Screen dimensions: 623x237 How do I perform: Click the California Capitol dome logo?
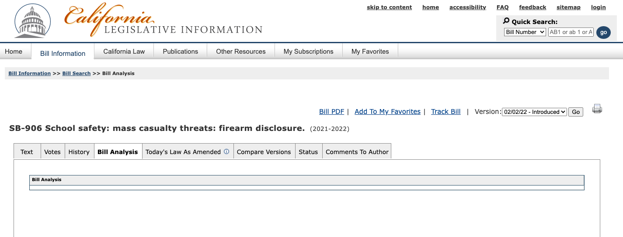point(32,21)
